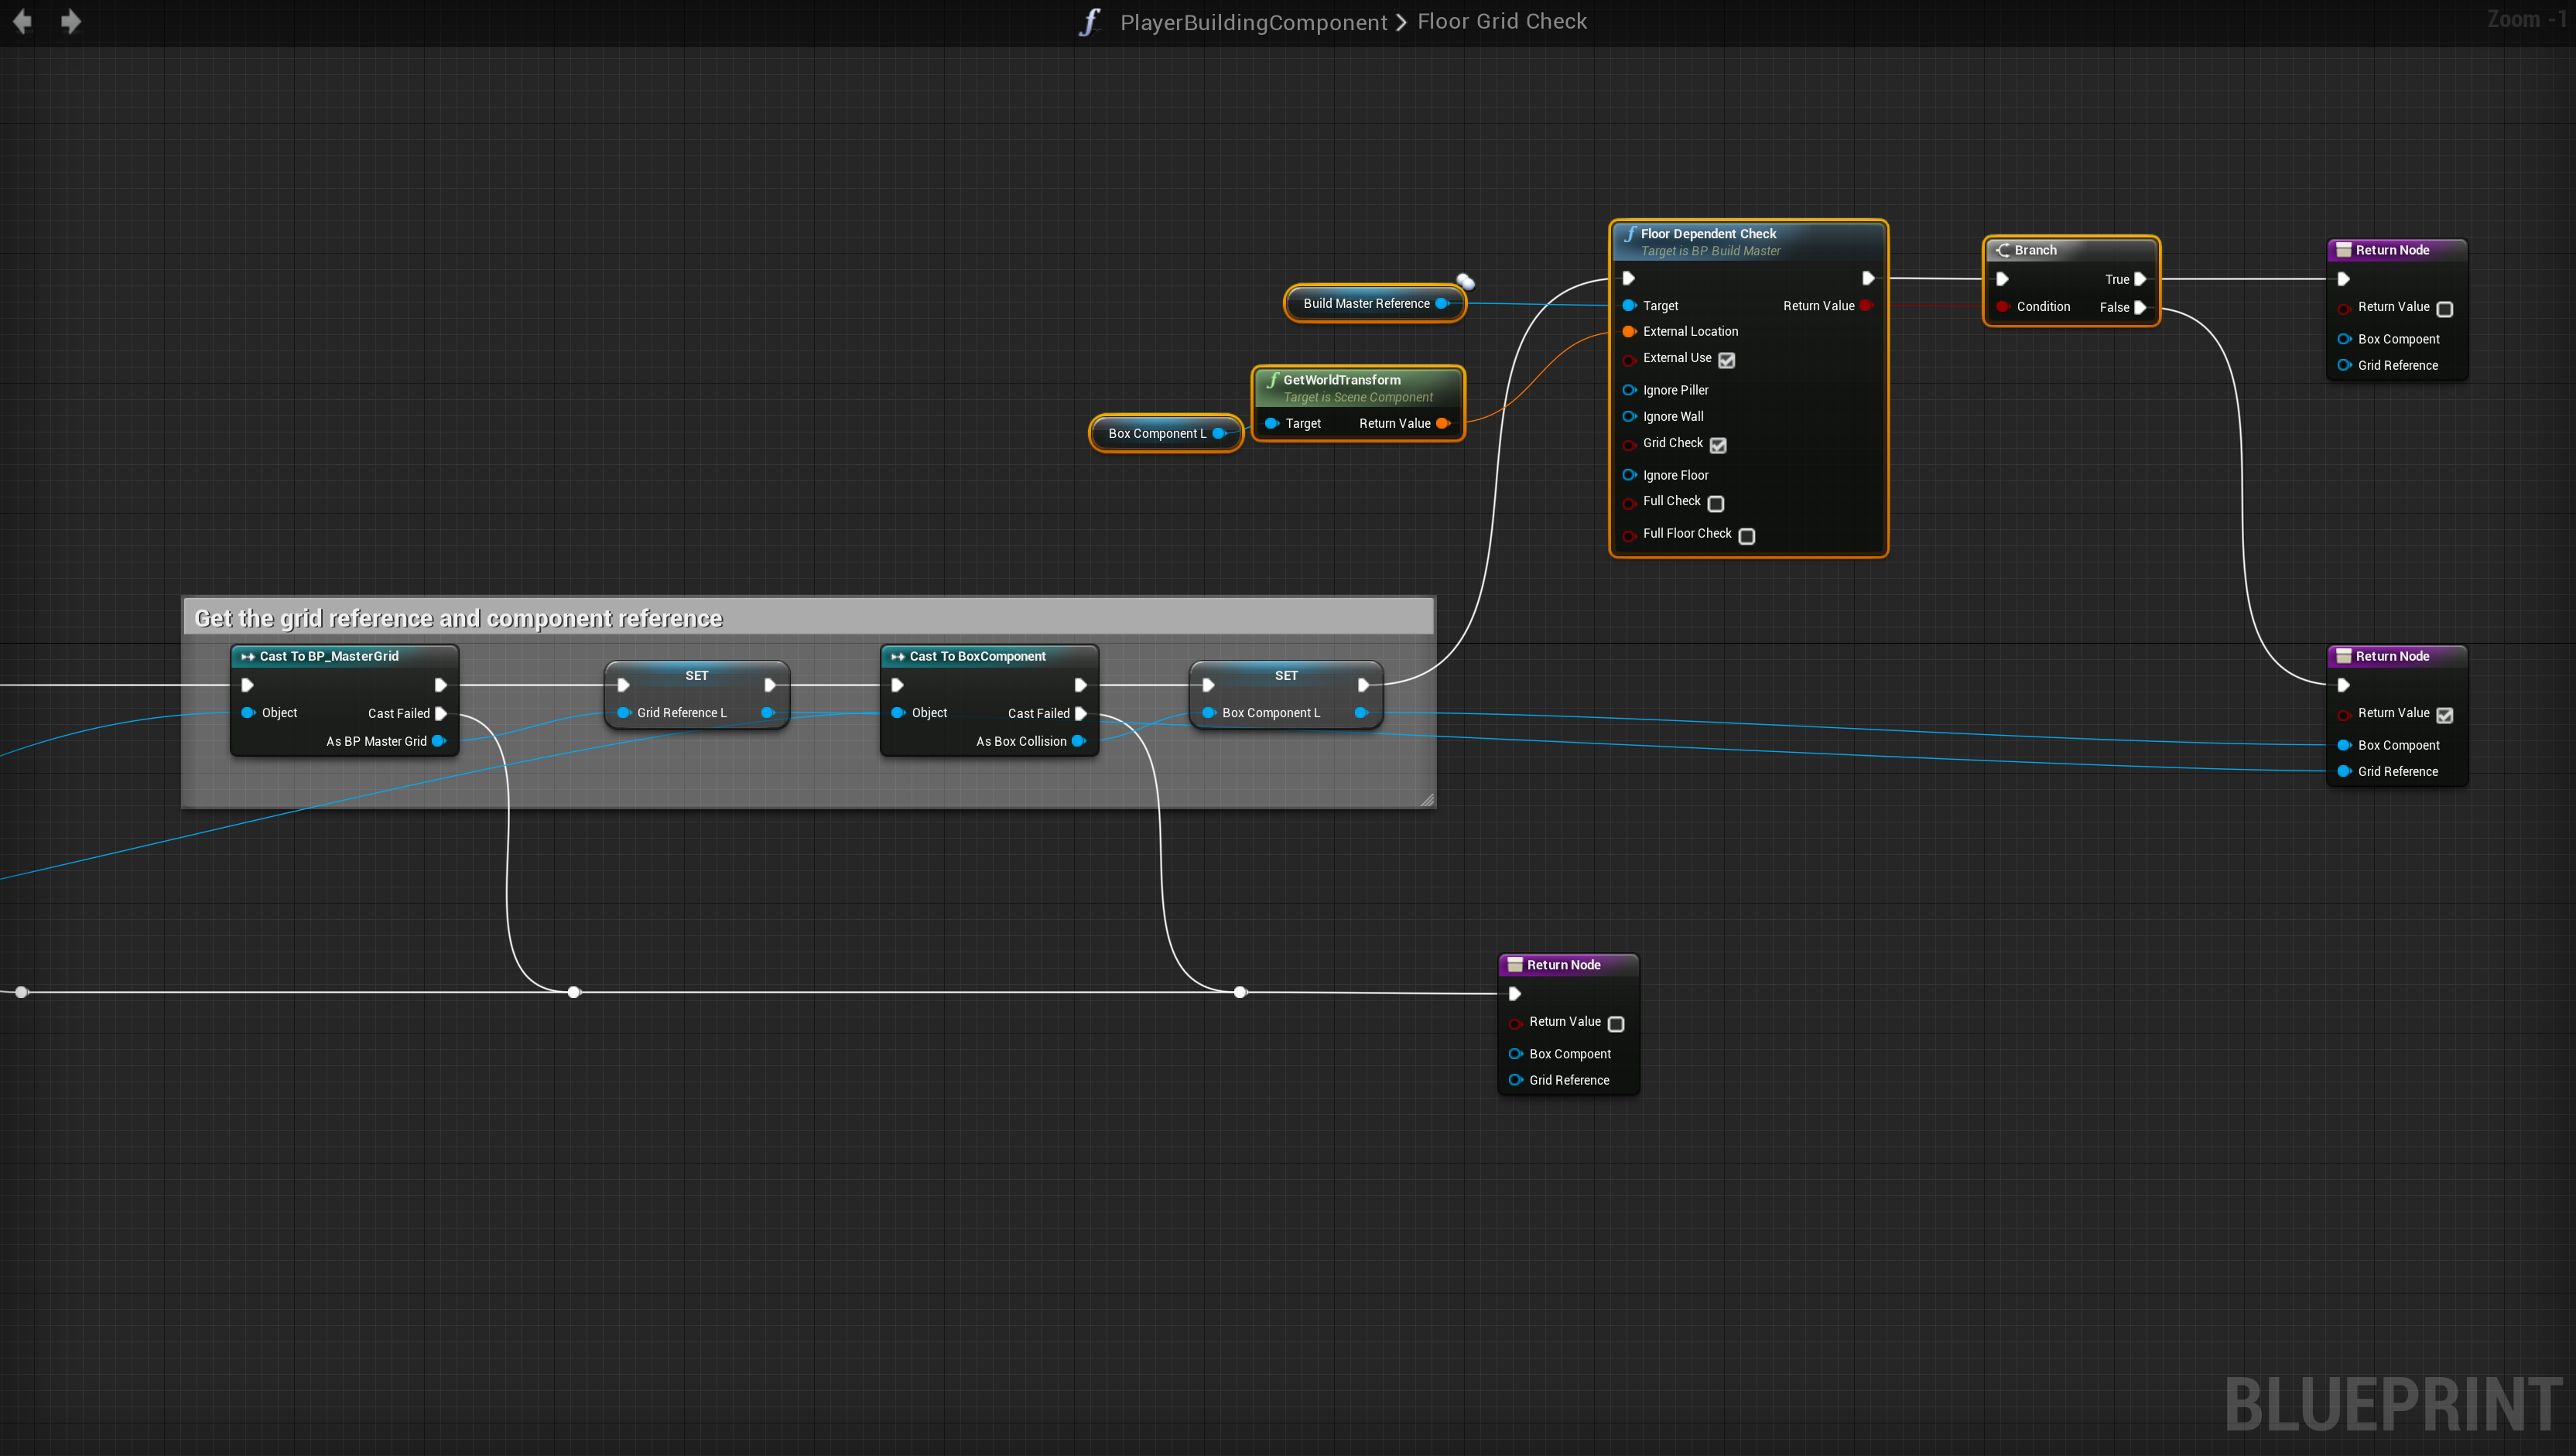Select the Build Master Reference variable node
Screen dimensions: 2576x1456
click(x=1366, y=304)
